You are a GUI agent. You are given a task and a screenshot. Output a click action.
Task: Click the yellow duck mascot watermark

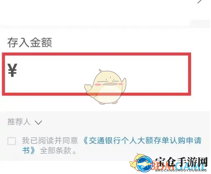105,87
